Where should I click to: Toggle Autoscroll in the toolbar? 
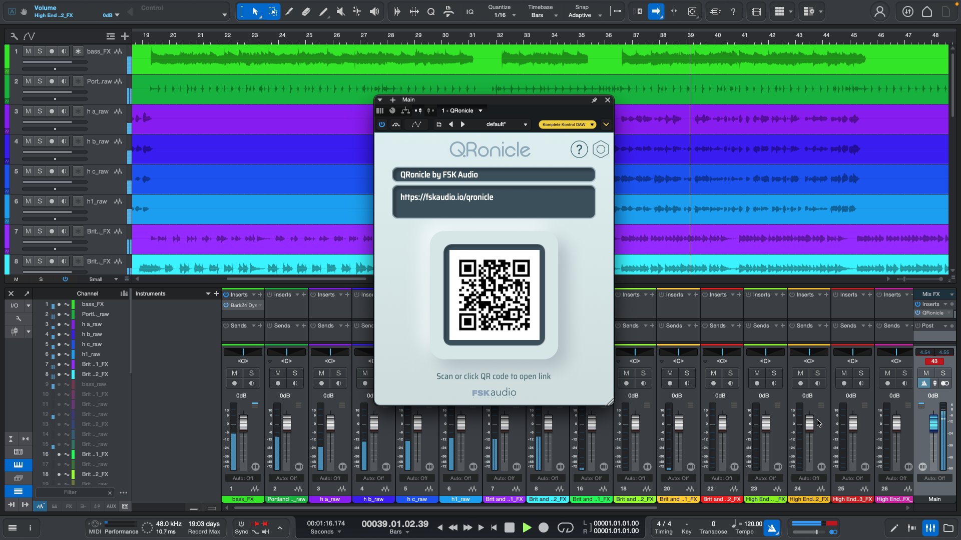(656, 11)
